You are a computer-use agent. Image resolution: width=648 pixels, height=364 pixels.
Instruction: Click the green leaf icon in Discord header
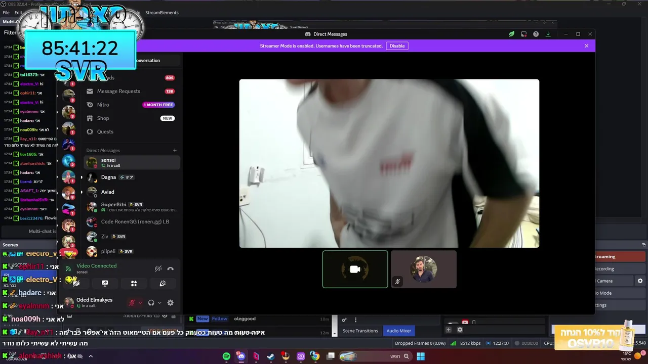pos(511,34)
